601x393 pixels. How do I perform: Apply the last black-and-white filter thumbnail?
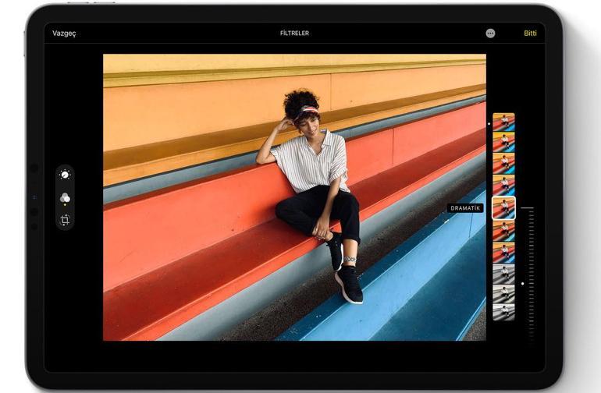(x=503, y=312)
